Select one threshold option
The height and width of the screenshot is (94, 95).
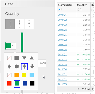(10, 24)
